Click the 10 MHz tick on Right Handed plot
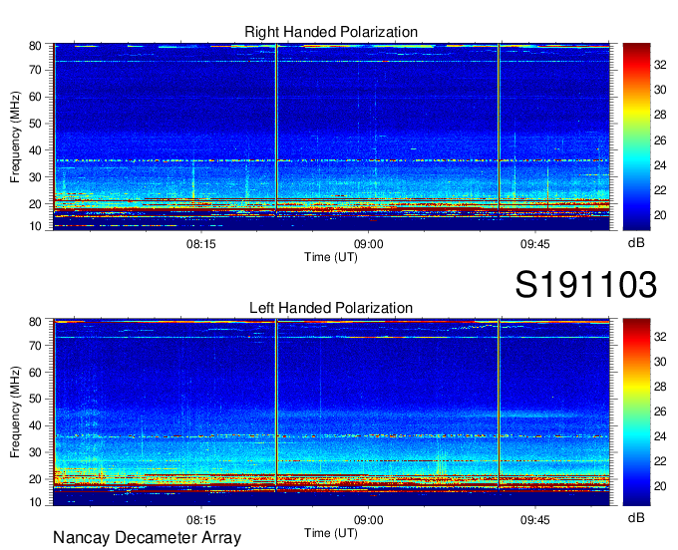This screenshot has width=678, height=550. coord(35,226)
